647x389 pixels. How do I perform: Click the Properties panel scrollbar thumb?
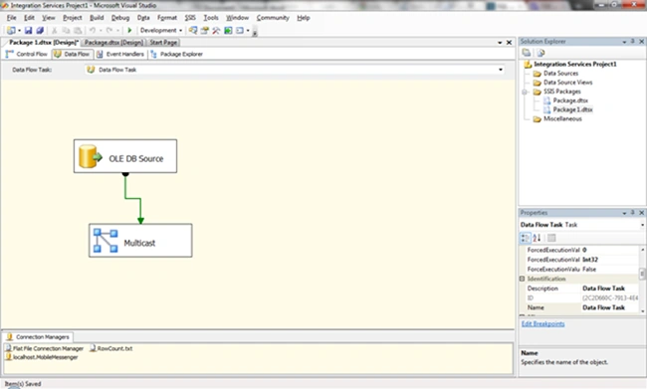(x=642, y=274)
